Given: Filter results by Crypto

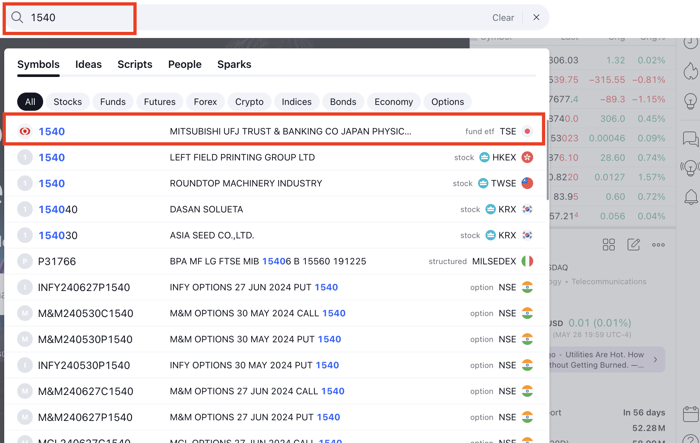Looking at the screenshot, I should coord(249,102).
